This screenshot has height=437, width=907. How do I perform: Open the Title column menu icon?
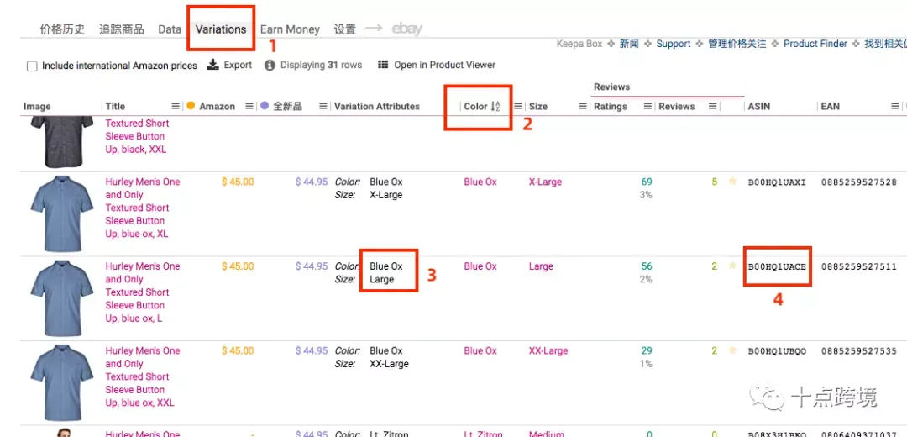coord(176,107)
